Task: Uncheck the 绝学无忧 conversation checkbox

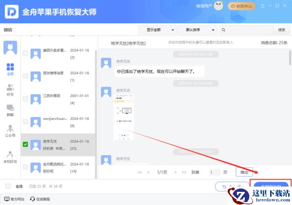Action: tap(25, 144)
